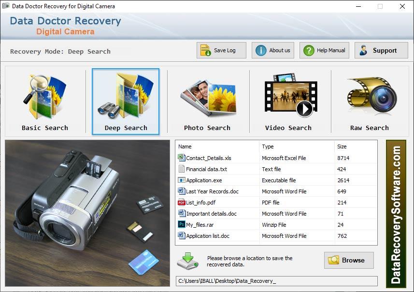Click the size value 214

point(342,203)
